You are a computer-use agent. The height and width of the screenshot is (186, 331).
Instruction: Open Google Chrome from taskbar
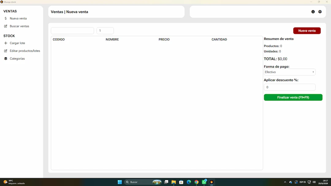[196, 182]
